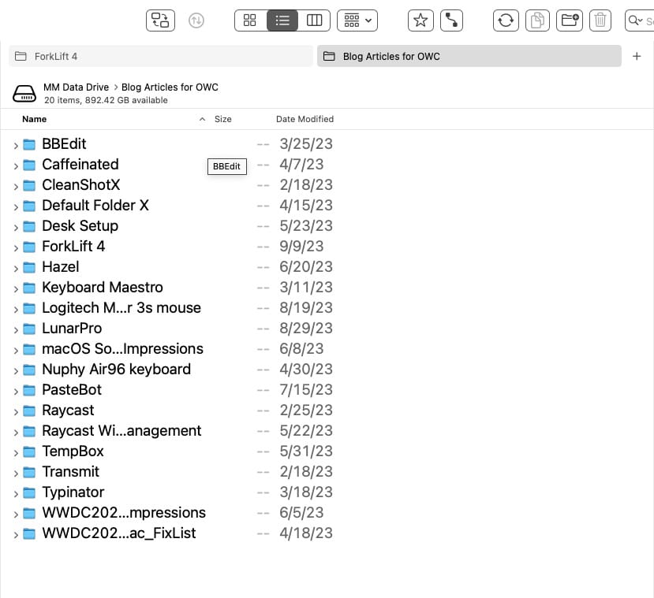Click MM Data Drive in the path bar
The image size is (654, 598).
[x=76, y=87]
